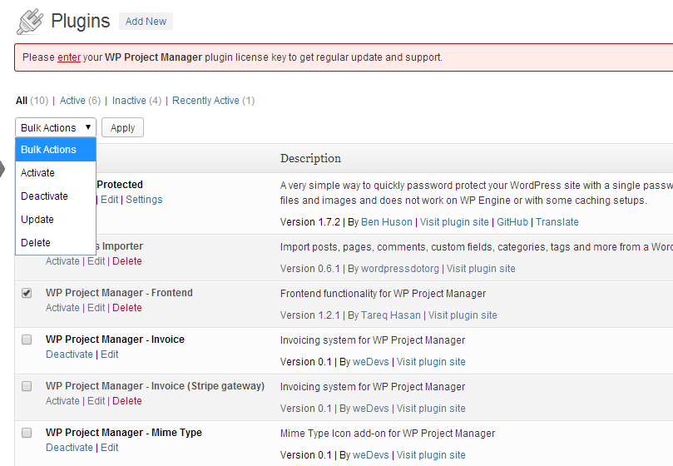Check WP Project Manager - Invoice checkbox
Viewport: 673px width, 466px height.
(27, 340)
